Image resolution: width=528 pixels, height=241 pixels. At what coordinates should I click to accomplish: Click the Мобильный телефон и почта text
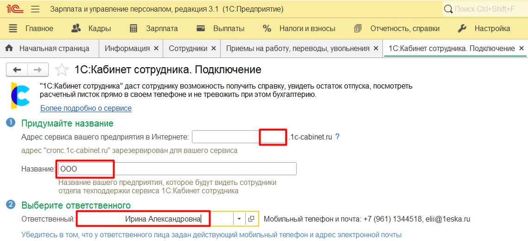367,219
